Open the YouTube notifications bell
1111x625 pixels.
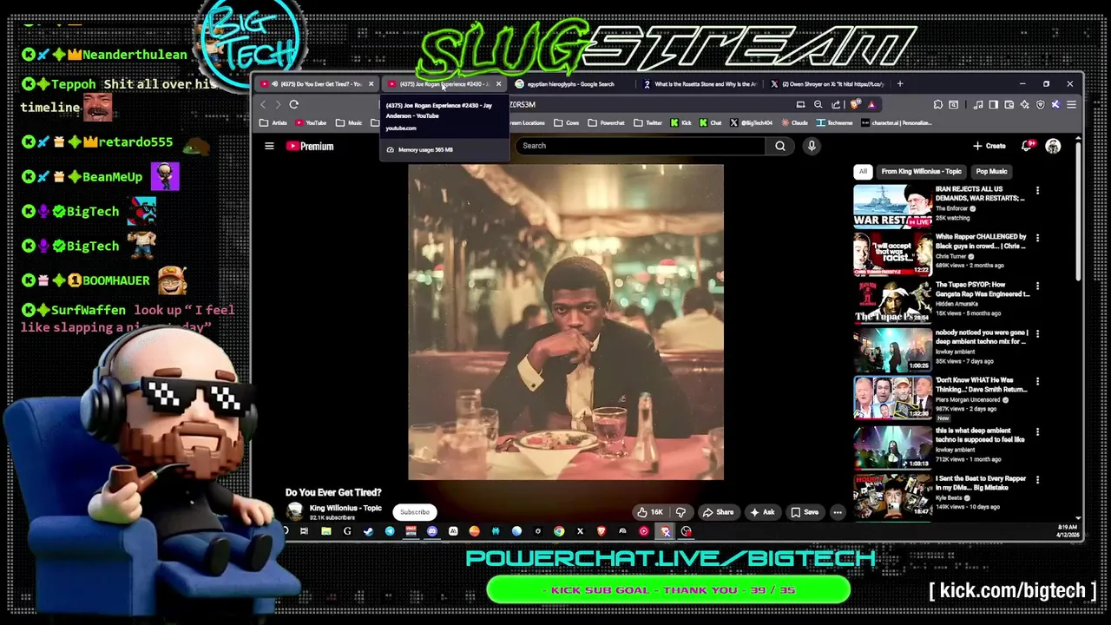(x=1028, y=146)
